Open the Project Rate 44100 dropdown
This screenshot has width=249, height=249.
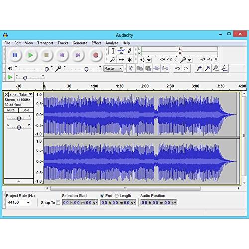pos(28,203)
